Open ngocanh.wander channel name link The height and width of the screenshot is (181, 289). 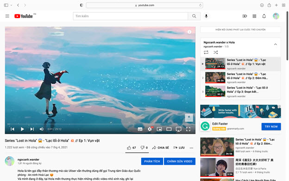click(28, 160)
